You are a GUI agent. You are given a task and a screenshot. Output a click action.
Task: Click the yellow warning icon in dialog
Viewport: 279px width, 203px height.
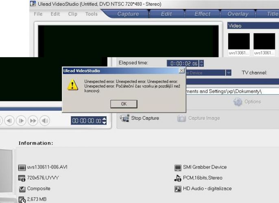[x=72, y=85]
